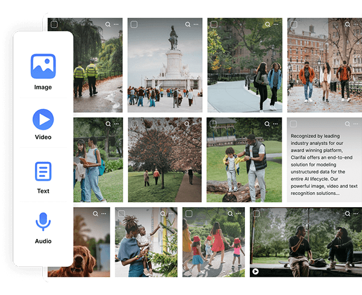Click magnifier icon on the statue photo
The image size is (362, 295).
click(188, 25)
